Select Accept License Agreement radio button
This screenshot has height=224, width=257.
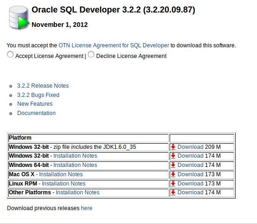tap(10, 54)
